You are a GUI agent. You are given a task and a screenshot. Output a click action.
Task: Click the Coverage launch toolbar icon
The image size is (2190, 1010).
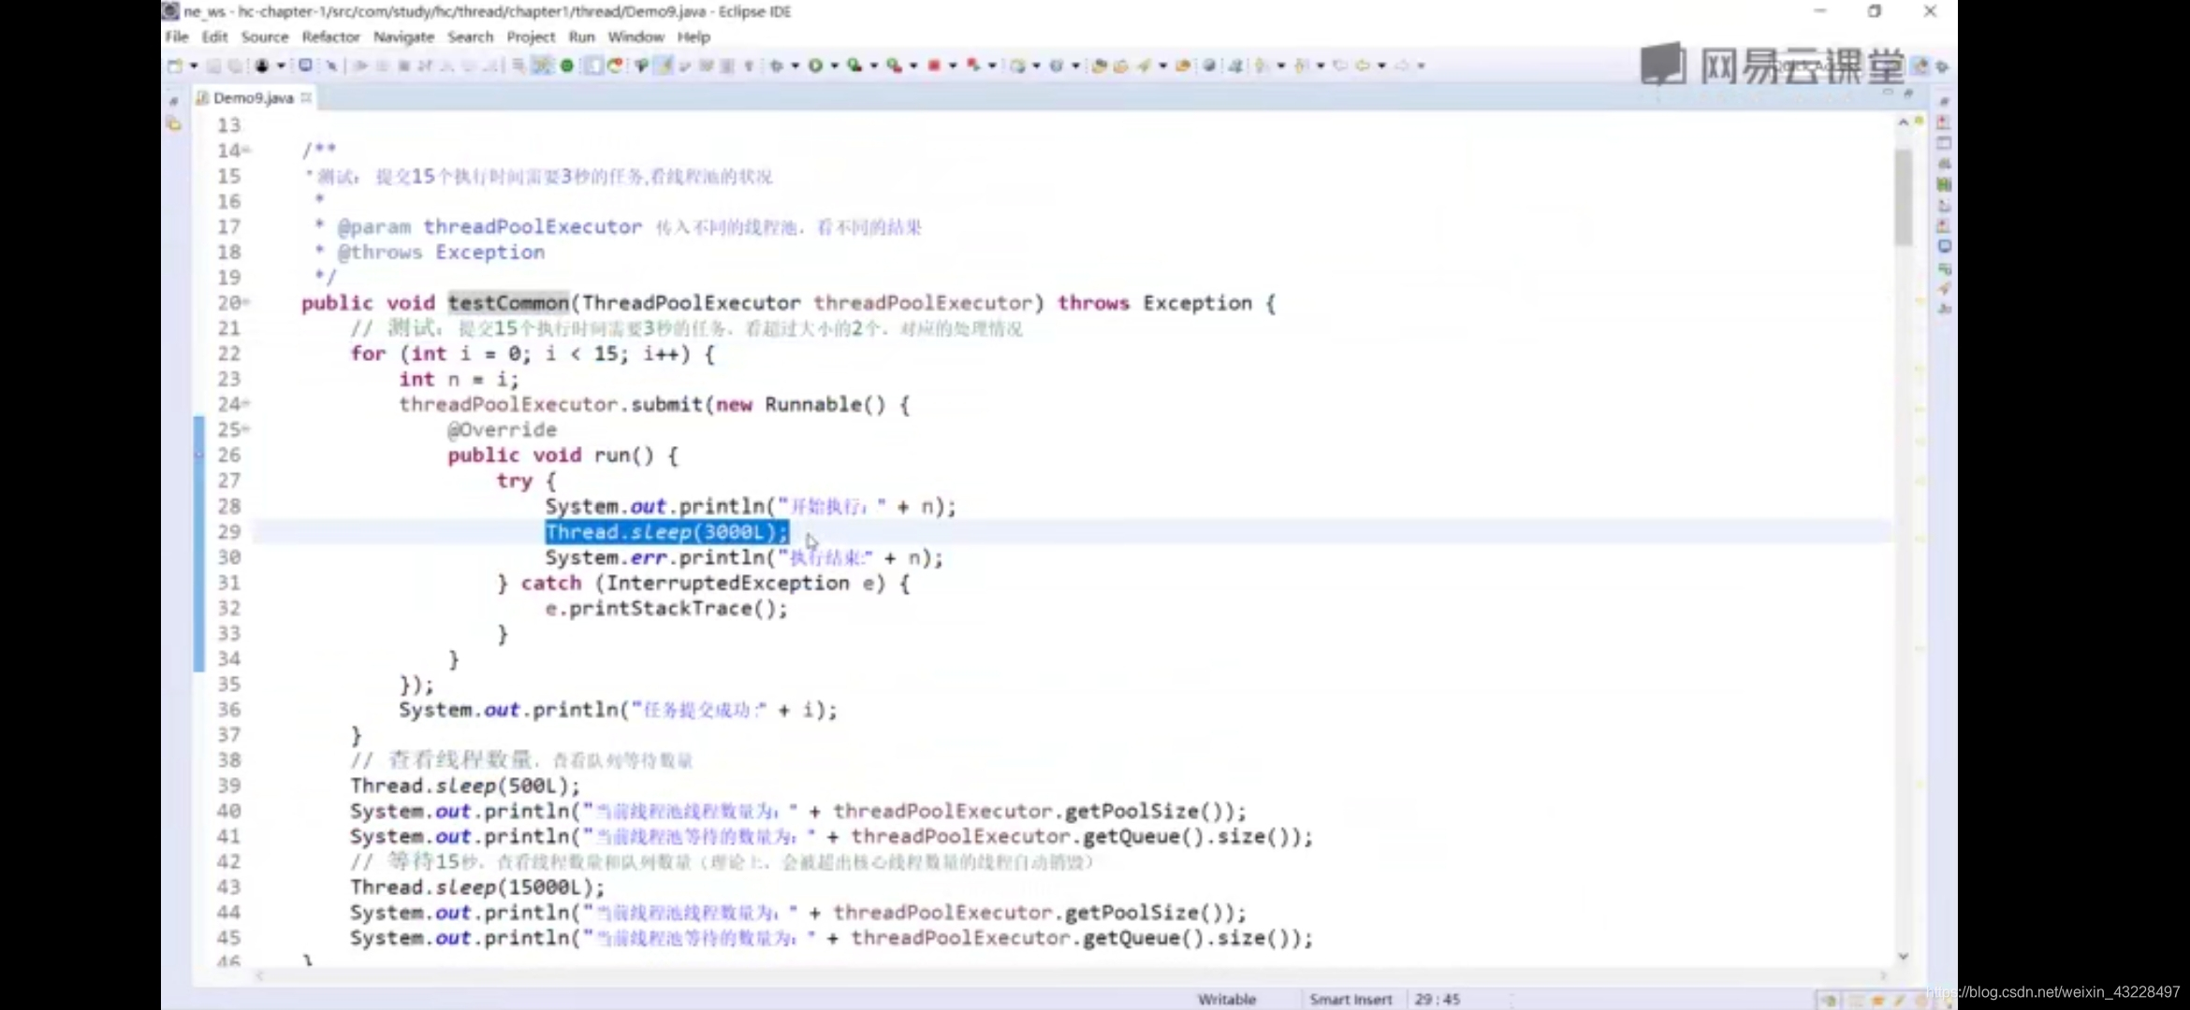click(854, 65)
